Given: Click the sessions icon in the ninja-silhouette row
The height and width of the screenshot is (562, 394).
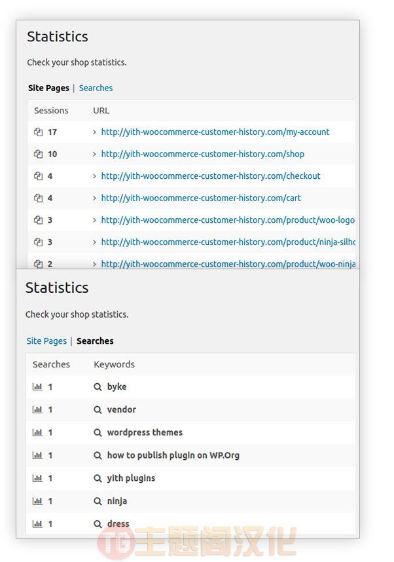Looking at the screenshot, I should [x=39, y=242].
